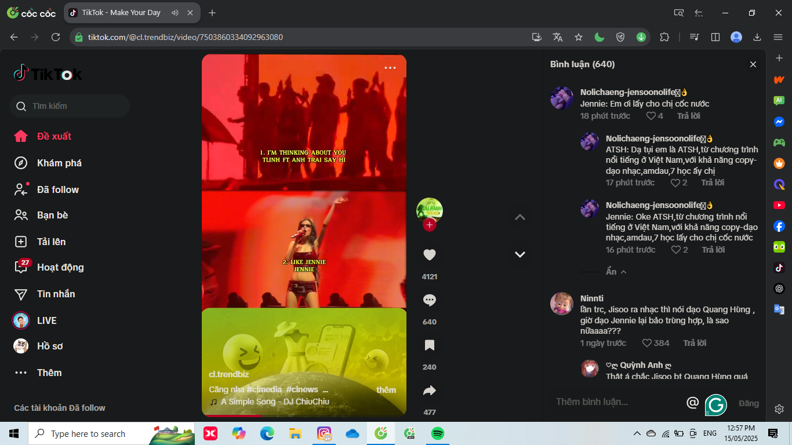
Task: Go to next video down chevron
Action: pyautogui.click(x=520, y=254)
